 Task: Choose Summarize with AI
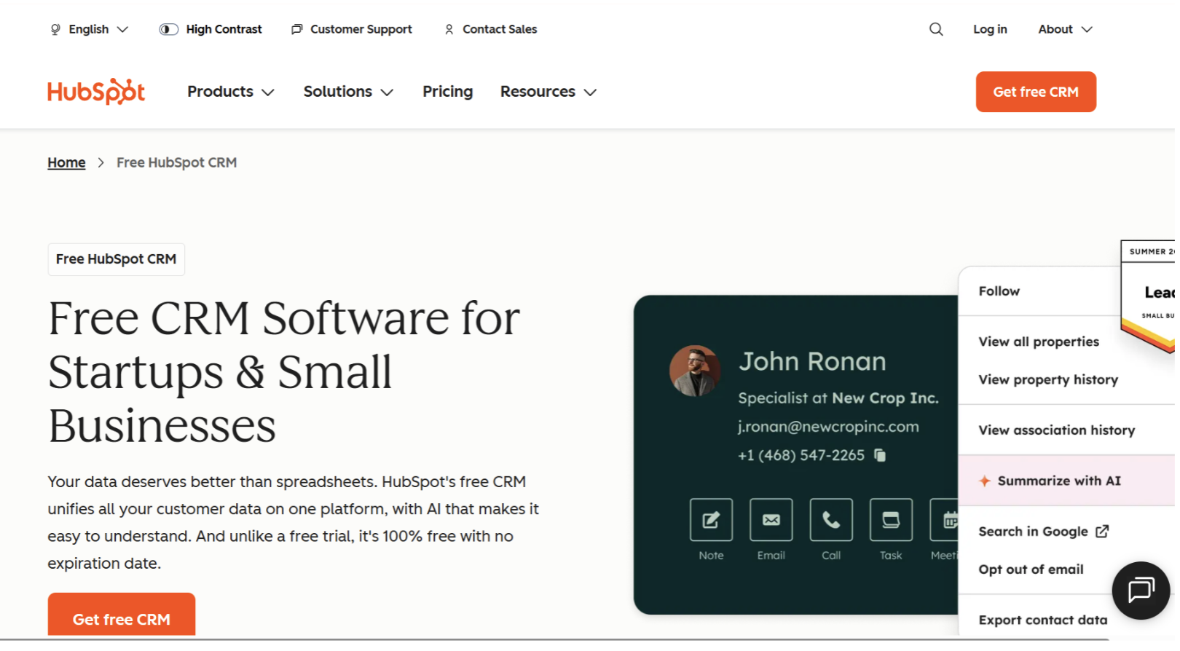point(1067,481)
